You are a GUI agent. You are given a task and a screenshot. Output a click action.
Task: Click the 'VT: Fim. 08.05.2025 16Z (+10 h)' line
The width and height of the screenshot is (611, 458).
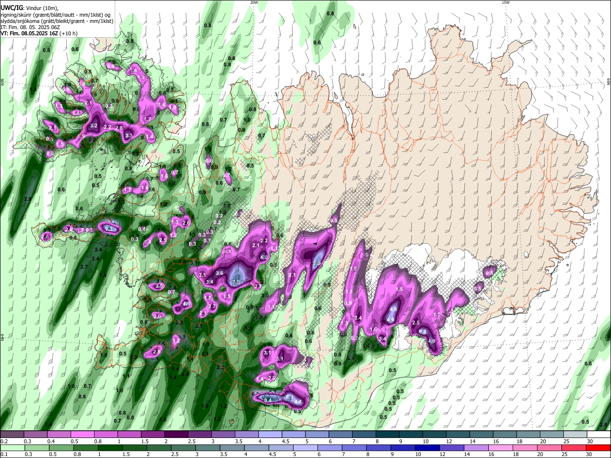click(39, 33)
